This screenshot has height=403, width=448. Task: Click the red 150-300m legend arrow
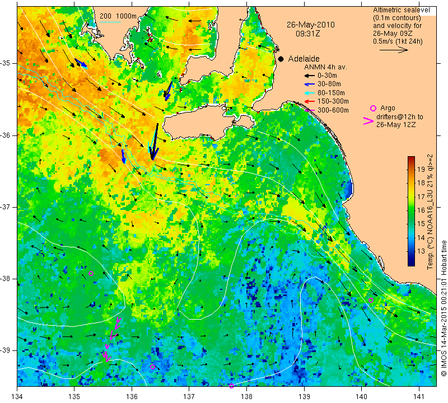coord(309,101)
